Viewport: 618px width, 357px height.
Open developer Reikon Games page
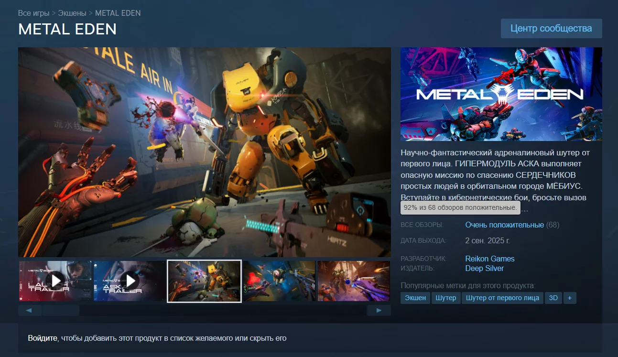[x=490, y=259]
